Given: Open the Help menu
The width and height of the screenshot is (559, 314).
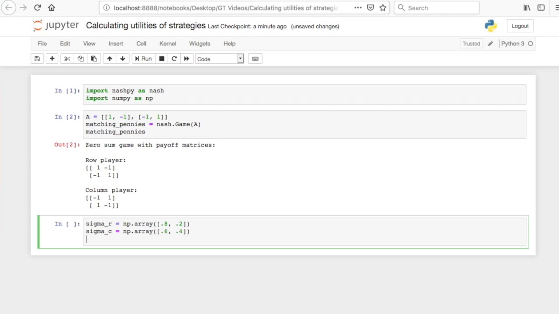Looking at the screenshot, I should 229,44.
